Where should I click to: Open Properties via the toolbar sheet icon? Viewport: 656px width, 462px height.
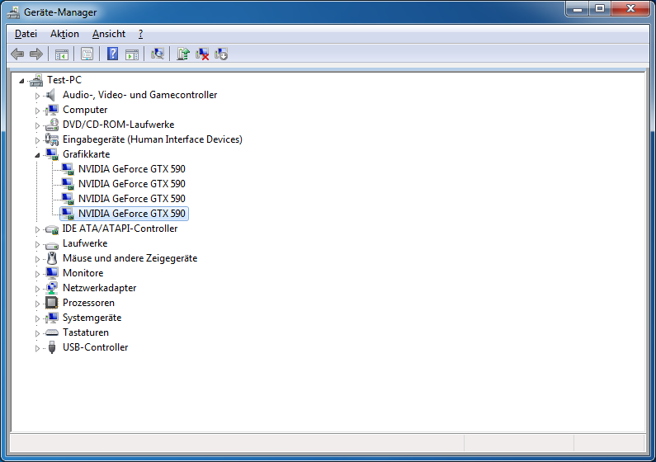click(x=87, y=54)
